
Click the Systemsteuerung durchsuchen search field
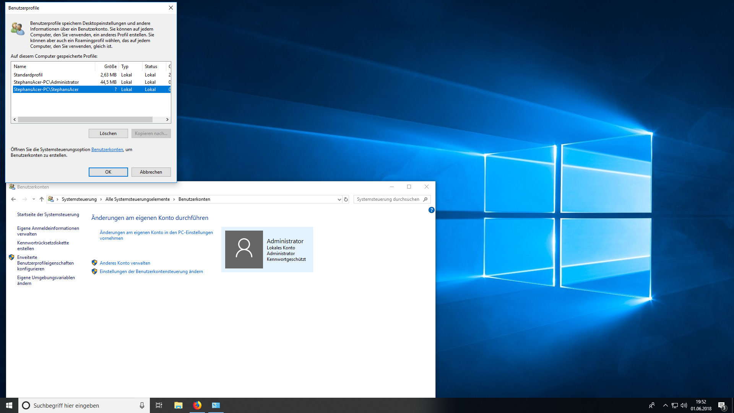(x=388, y=199)
